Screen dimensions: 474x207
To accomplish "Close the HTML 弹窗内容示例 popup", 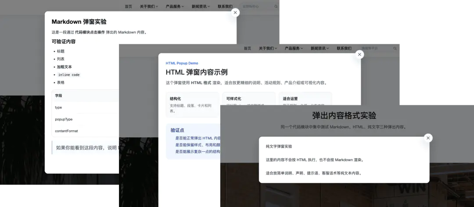I will [359, 54].
